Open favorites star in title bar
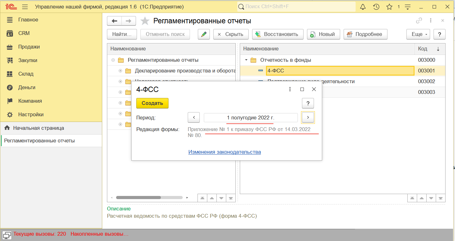The width and height of the screenshot is (455, 241). coord(389,7)
